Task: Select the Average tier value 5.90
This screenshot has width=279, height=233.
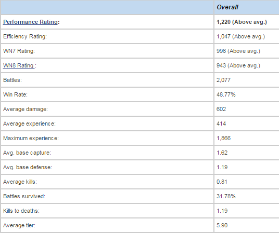Action: point(222,225)
